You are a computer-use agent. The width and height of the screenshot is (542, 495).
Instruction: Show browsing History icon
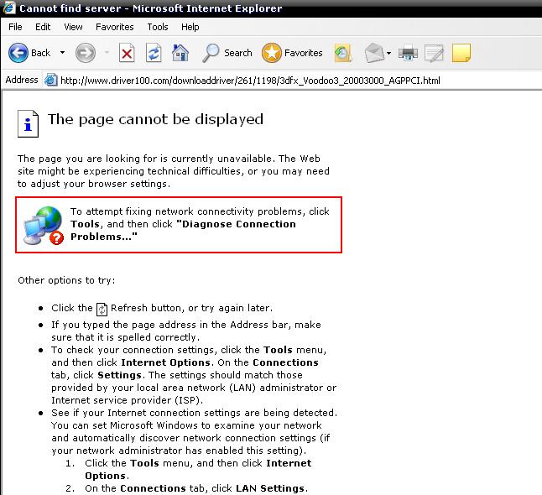click(342, 53)
